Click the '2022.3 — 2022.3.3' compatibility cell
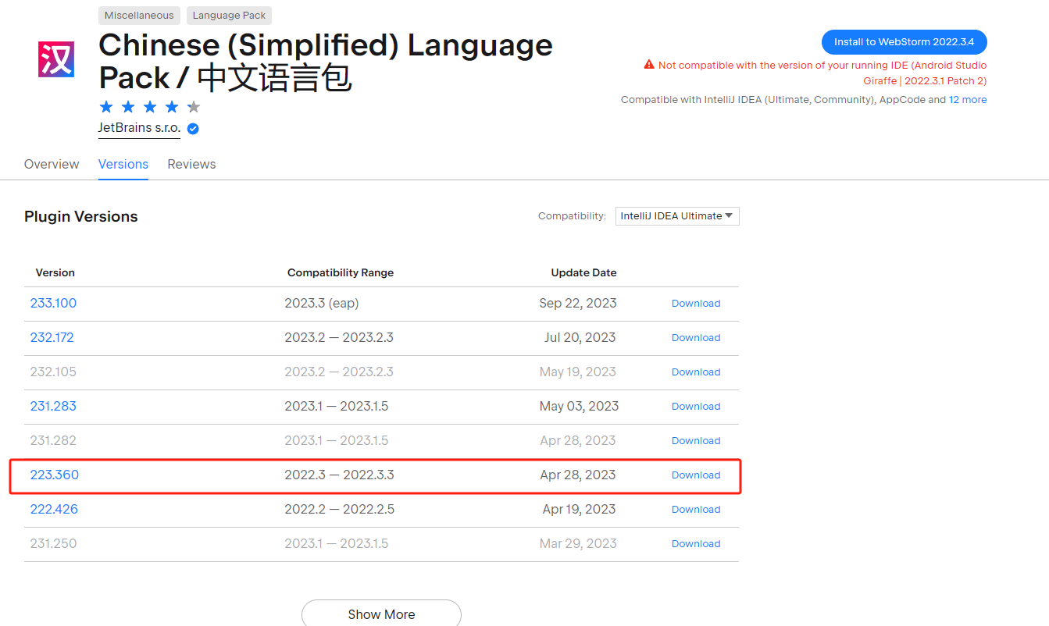 [339, 475]
